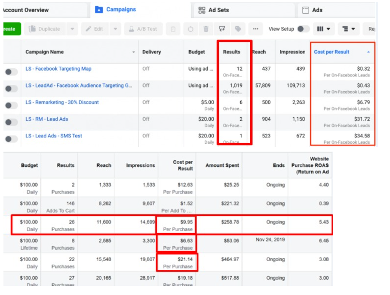Click the Ends column header
The height and width of the screenshot is (295, 390).
(279, 165)
